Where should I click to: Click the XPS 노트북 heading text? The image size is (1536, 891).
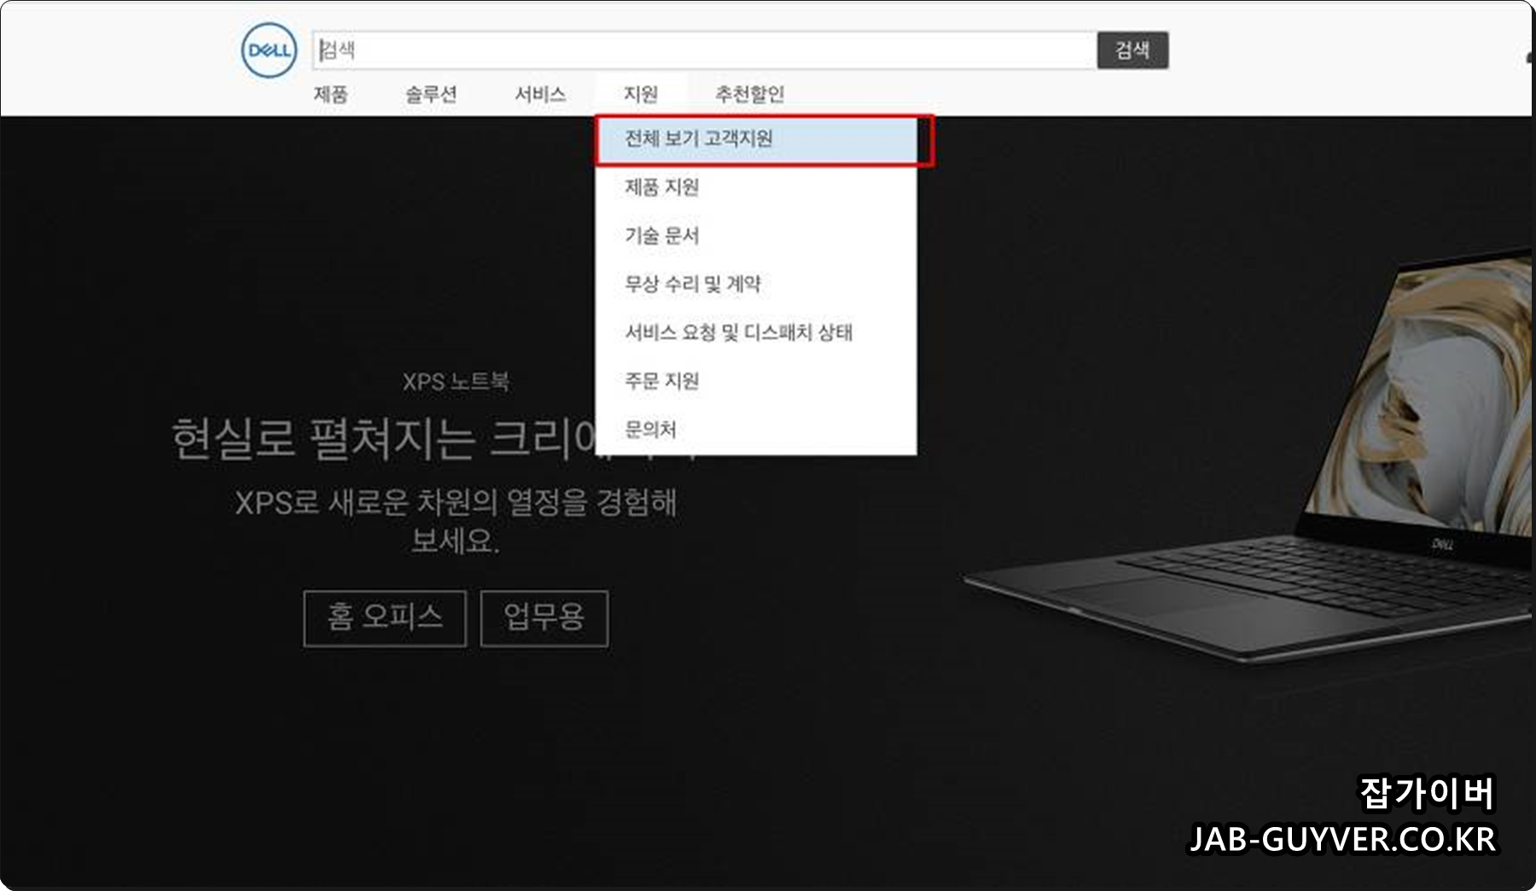(456, 381)
